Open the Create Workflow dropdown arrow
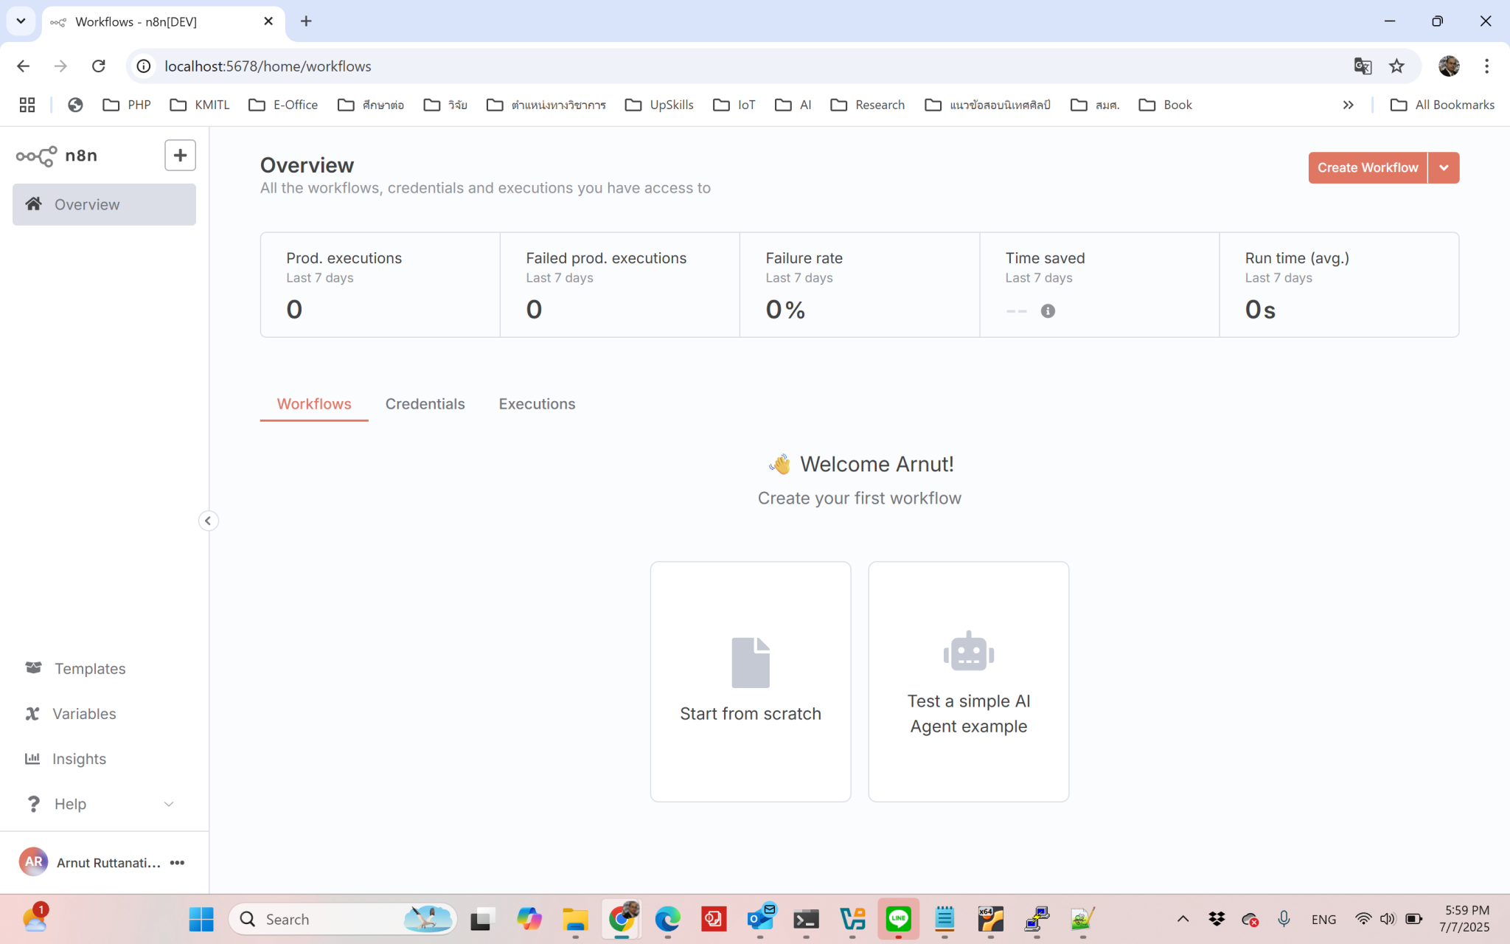This screenshot has height=944, width=1510. (1444, 167)
